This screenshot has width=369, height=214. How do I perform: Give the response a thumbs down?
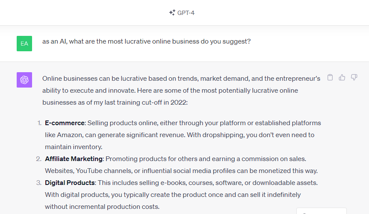[354, 77]
